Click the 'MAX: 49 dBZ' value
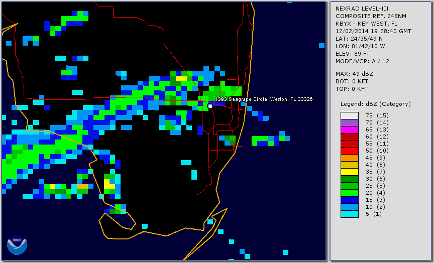 tap(354, 74)
